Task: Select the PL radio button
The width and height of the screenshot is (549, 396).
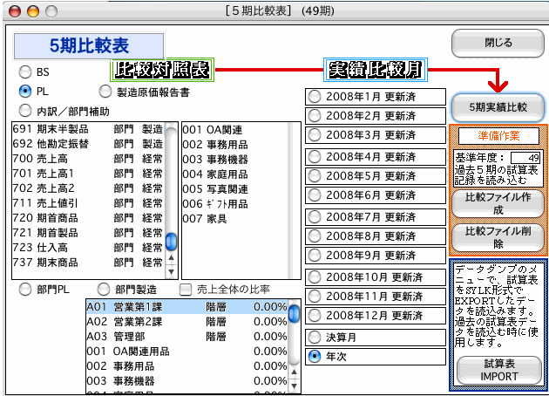Action: pyautogui.click(x=25, y=91)
